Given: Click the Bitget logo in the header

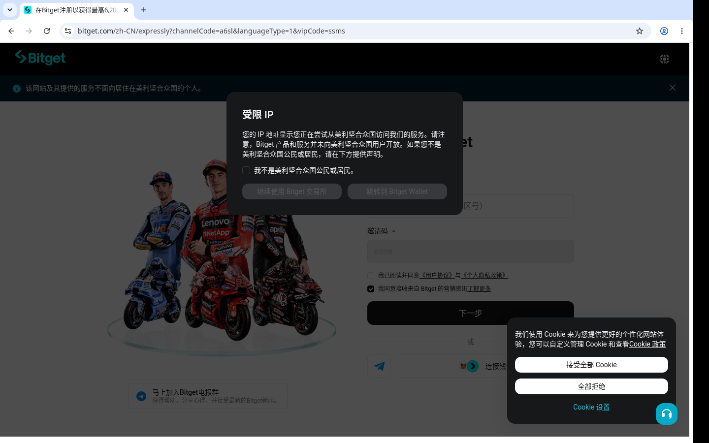Looking at the screenshot, I should (40, 58).
